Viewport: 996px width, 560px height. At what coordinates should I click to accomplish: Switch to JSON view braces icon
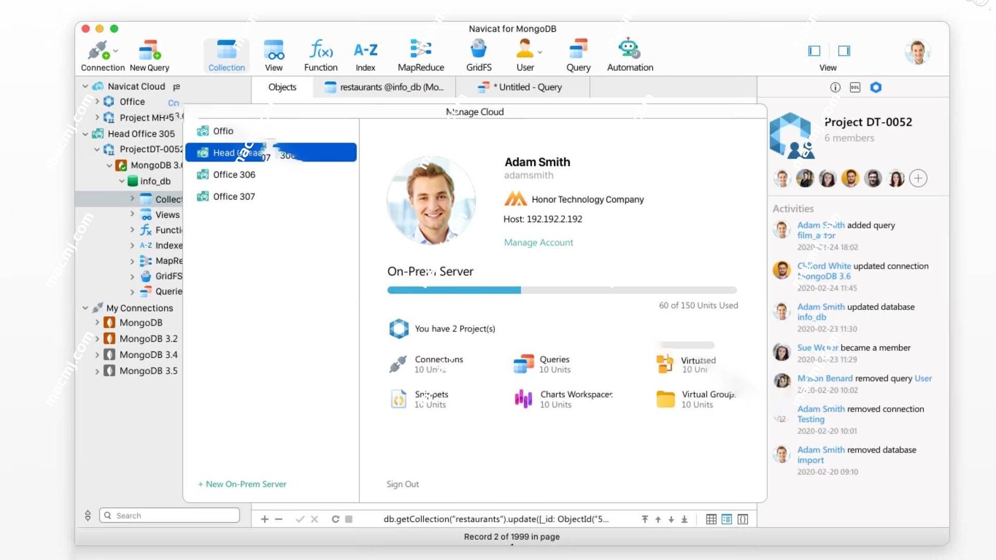coord(743,519)
